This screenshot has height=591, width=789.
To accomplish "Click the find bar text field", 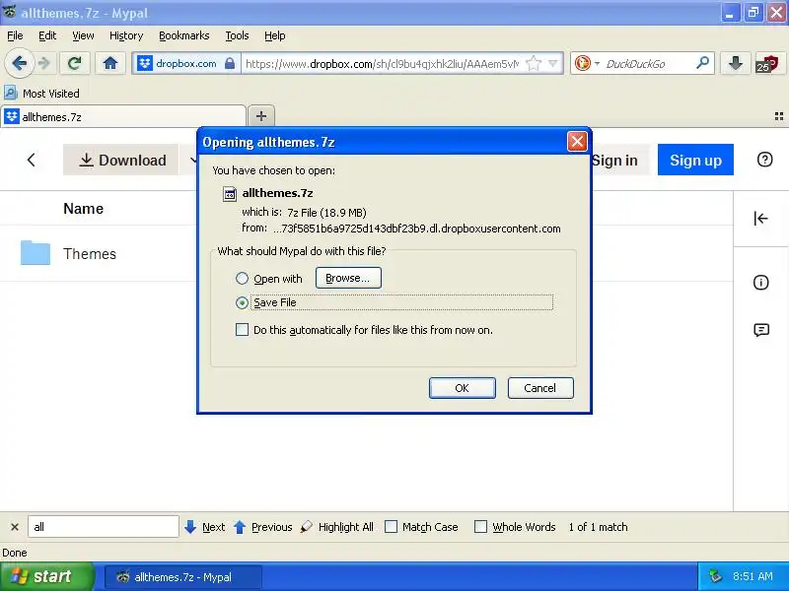I will [x=104, y=527].
